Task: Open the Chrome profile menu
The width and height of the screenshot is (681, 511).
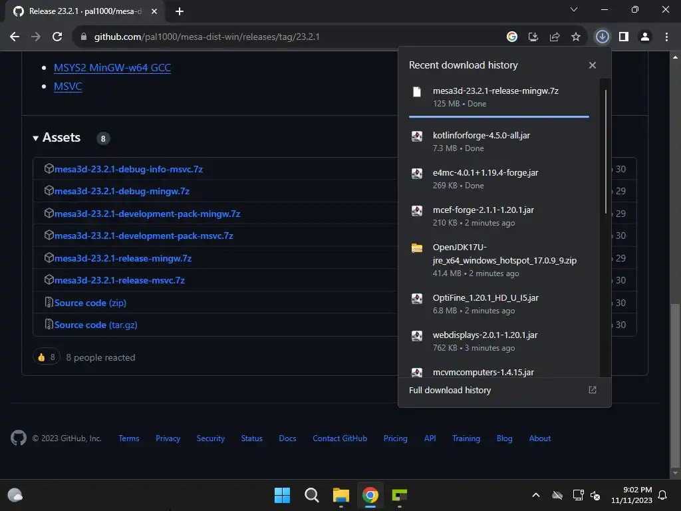Action: tap(645, 37)
